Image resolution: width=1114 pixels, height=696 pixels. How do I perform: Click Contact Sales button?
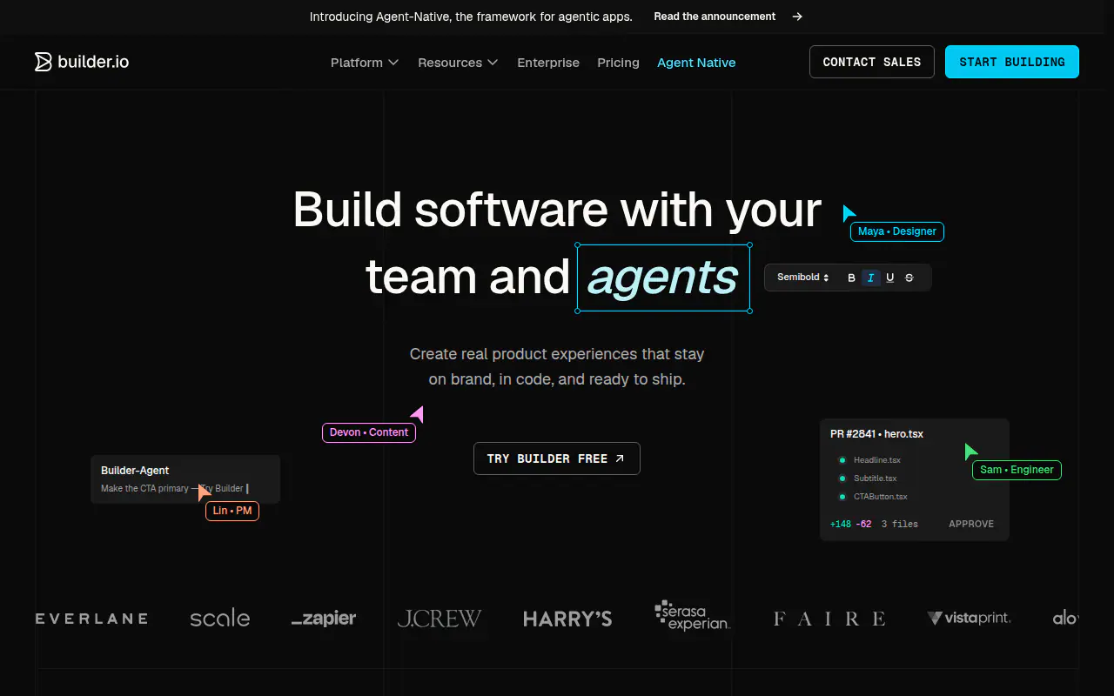(x=872, y=62)
